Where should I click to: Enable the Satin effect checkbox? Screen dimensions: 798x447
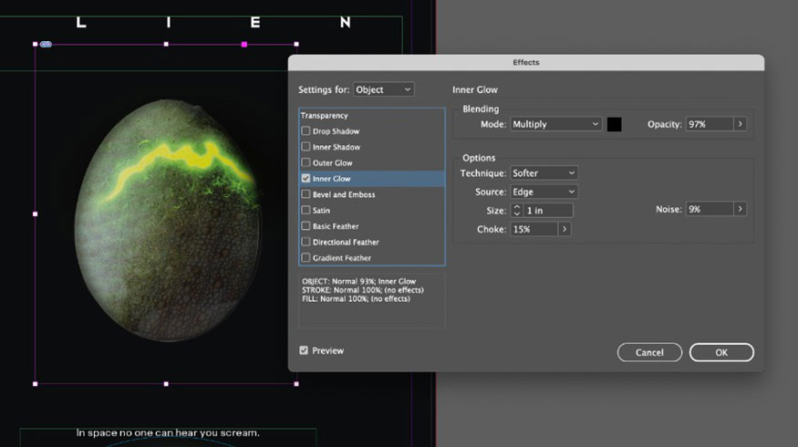pyautogui.click(x=306, y=210)
